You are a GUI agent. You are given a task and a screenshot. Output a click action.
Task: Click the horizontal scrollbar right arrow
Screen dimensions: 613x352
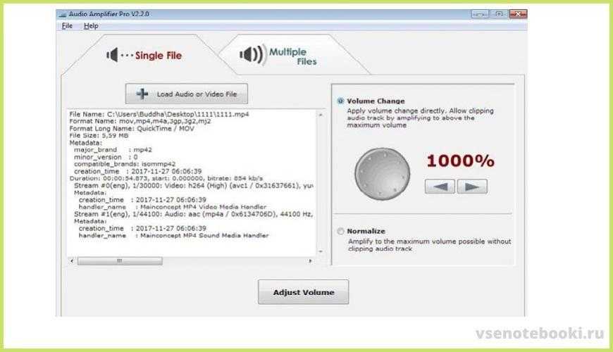click(x=311, y=260)
